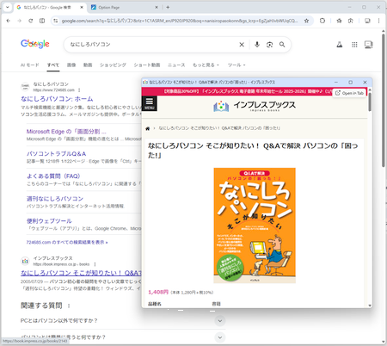
Task: Bookmark this page with star icon
Action: pyautogui.click(x=306, y=21)
